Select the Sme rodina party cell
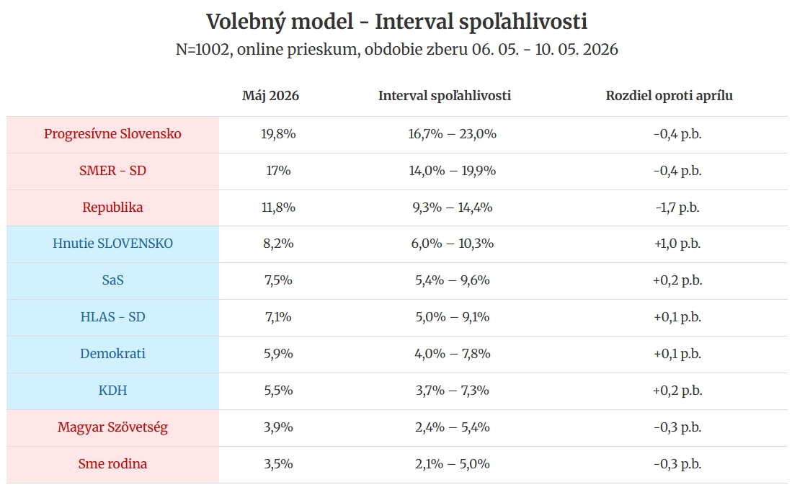 (x=112, y=464)
